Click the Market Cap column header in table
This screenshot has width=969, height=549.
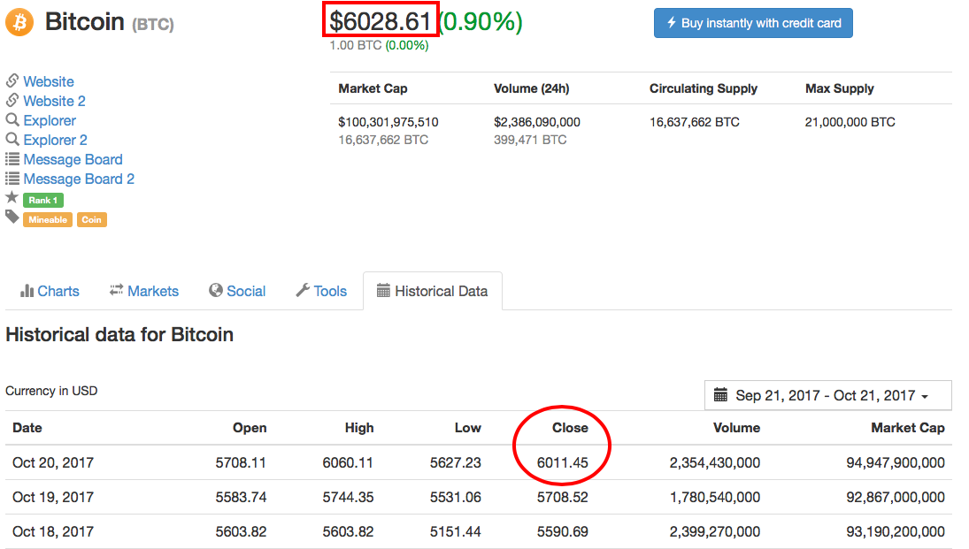908,428
